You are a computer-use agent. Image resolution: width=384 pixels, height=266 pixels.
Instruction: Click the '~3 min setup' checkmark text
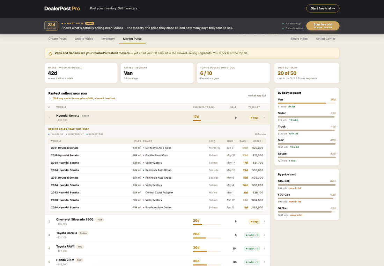click(291, 24)
